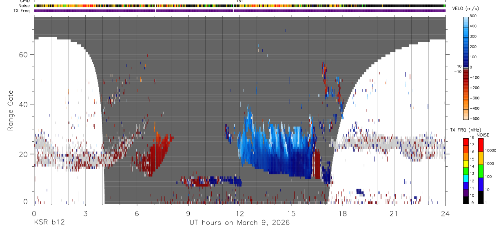
Task: Select the KSR b12 radar label
Action: (49, 222)
